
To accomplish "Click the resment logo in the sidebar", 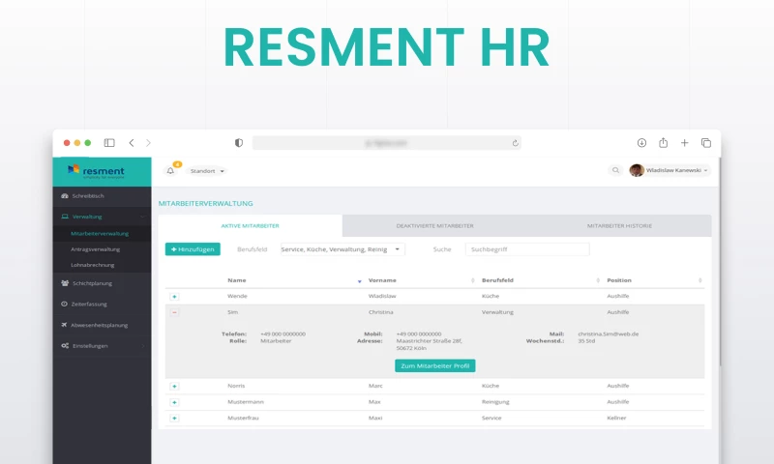I will 96,172.
